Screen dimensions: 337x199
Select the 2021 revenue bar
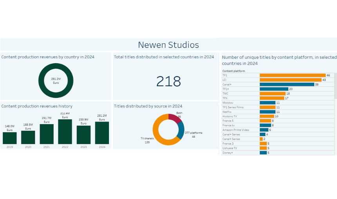coord(47,134)
